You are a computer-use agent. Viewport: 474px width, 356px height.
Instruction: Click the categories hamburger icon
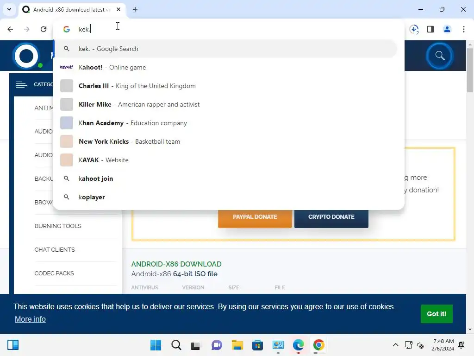(x=21, y=84)
